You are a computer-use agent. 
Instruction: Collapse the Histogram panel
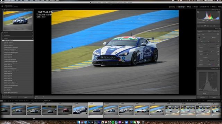(x=219, y=10)
